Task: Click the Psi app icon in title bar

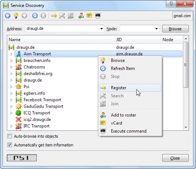Action: [6, 6]
